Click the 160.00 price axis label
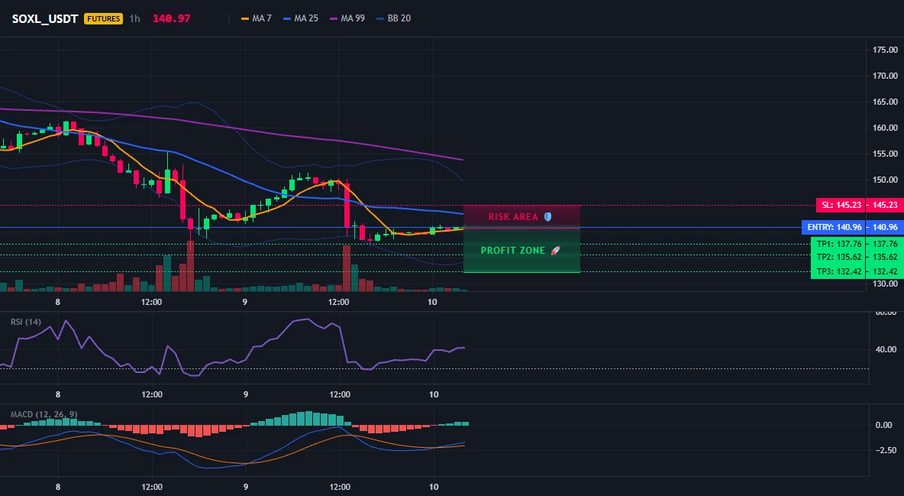 pyautogui.click(x=885, y=128)
